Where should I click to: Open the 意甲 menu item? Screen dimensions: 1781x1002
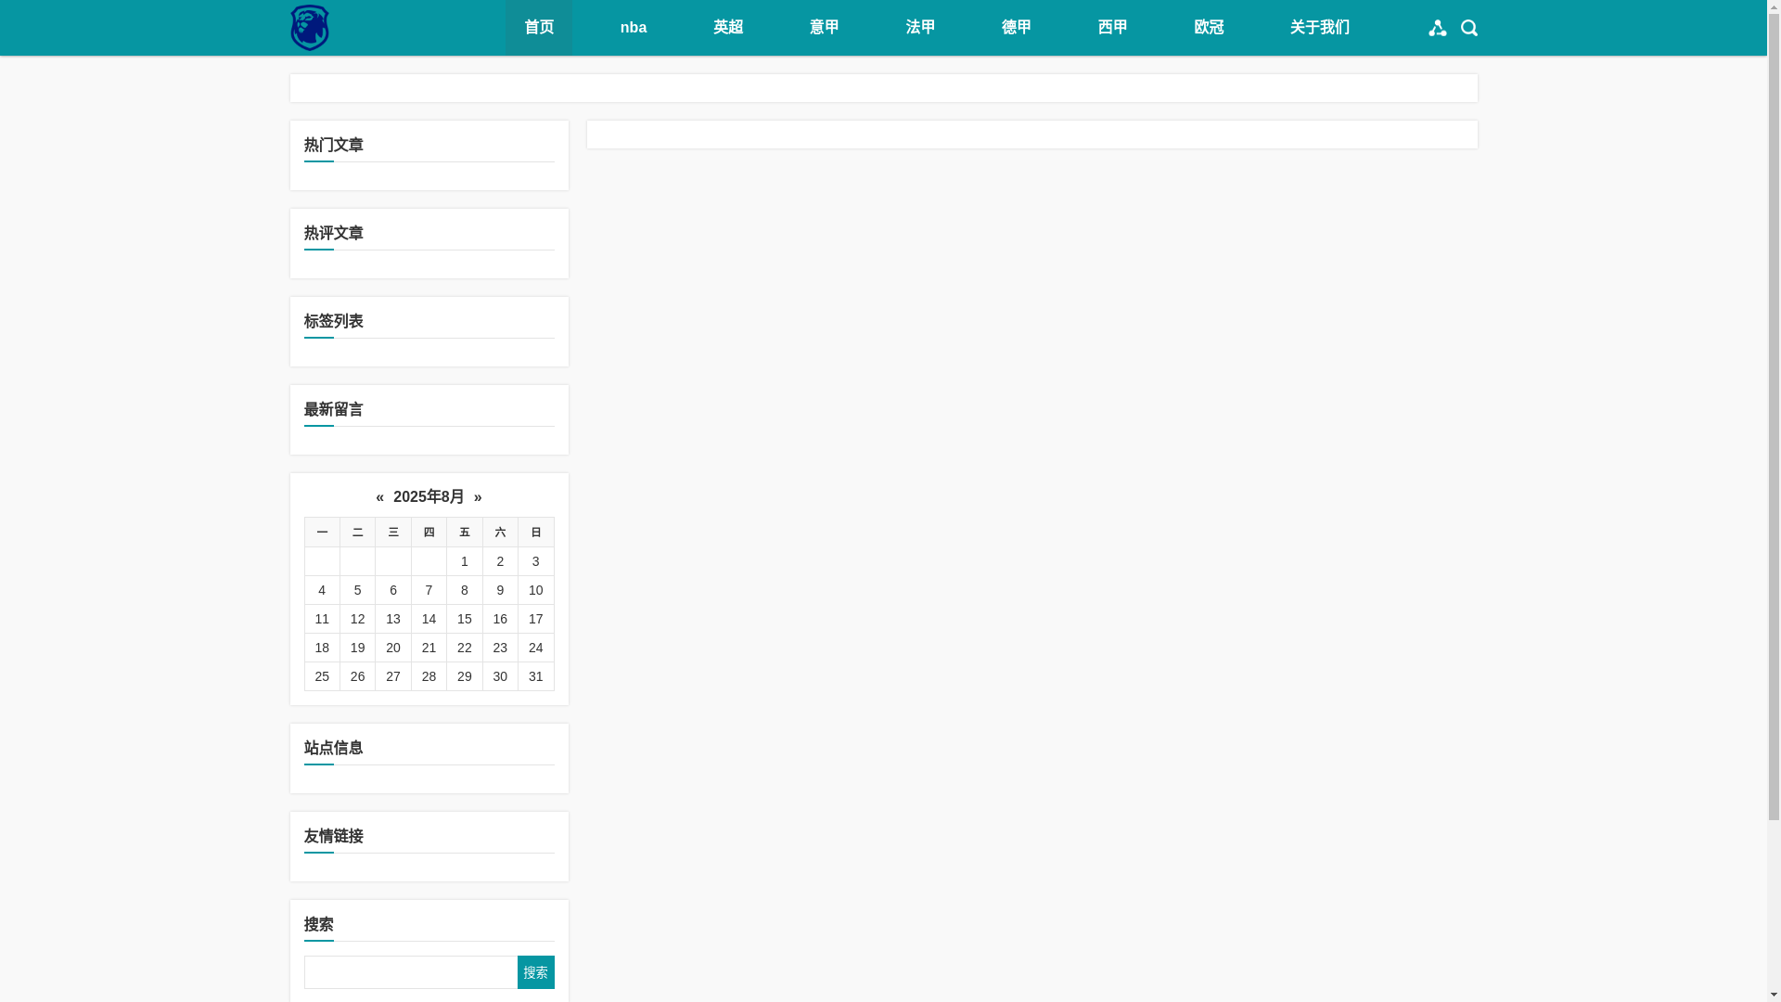[x=825, y=28]
